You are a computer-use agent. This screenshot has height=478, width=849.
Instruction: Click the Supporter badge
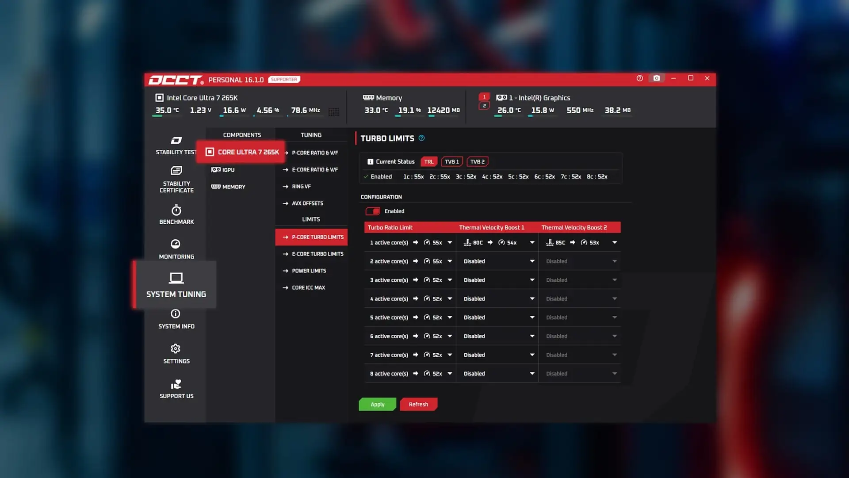pyautogui.click(x=284, y=80)
